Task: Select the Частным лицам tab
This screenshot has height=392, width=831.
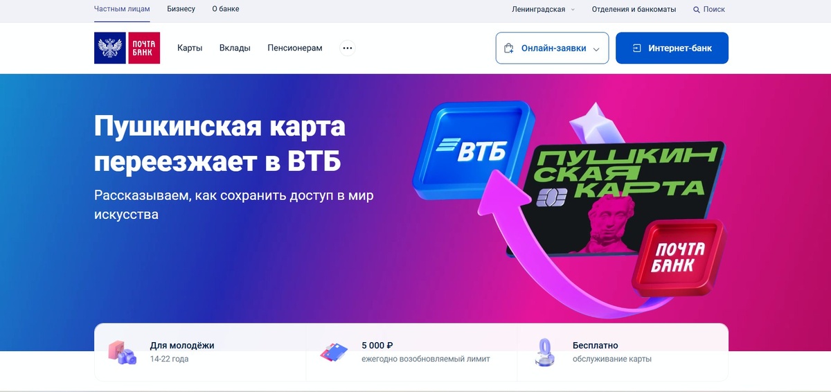Action: point(122,9)
